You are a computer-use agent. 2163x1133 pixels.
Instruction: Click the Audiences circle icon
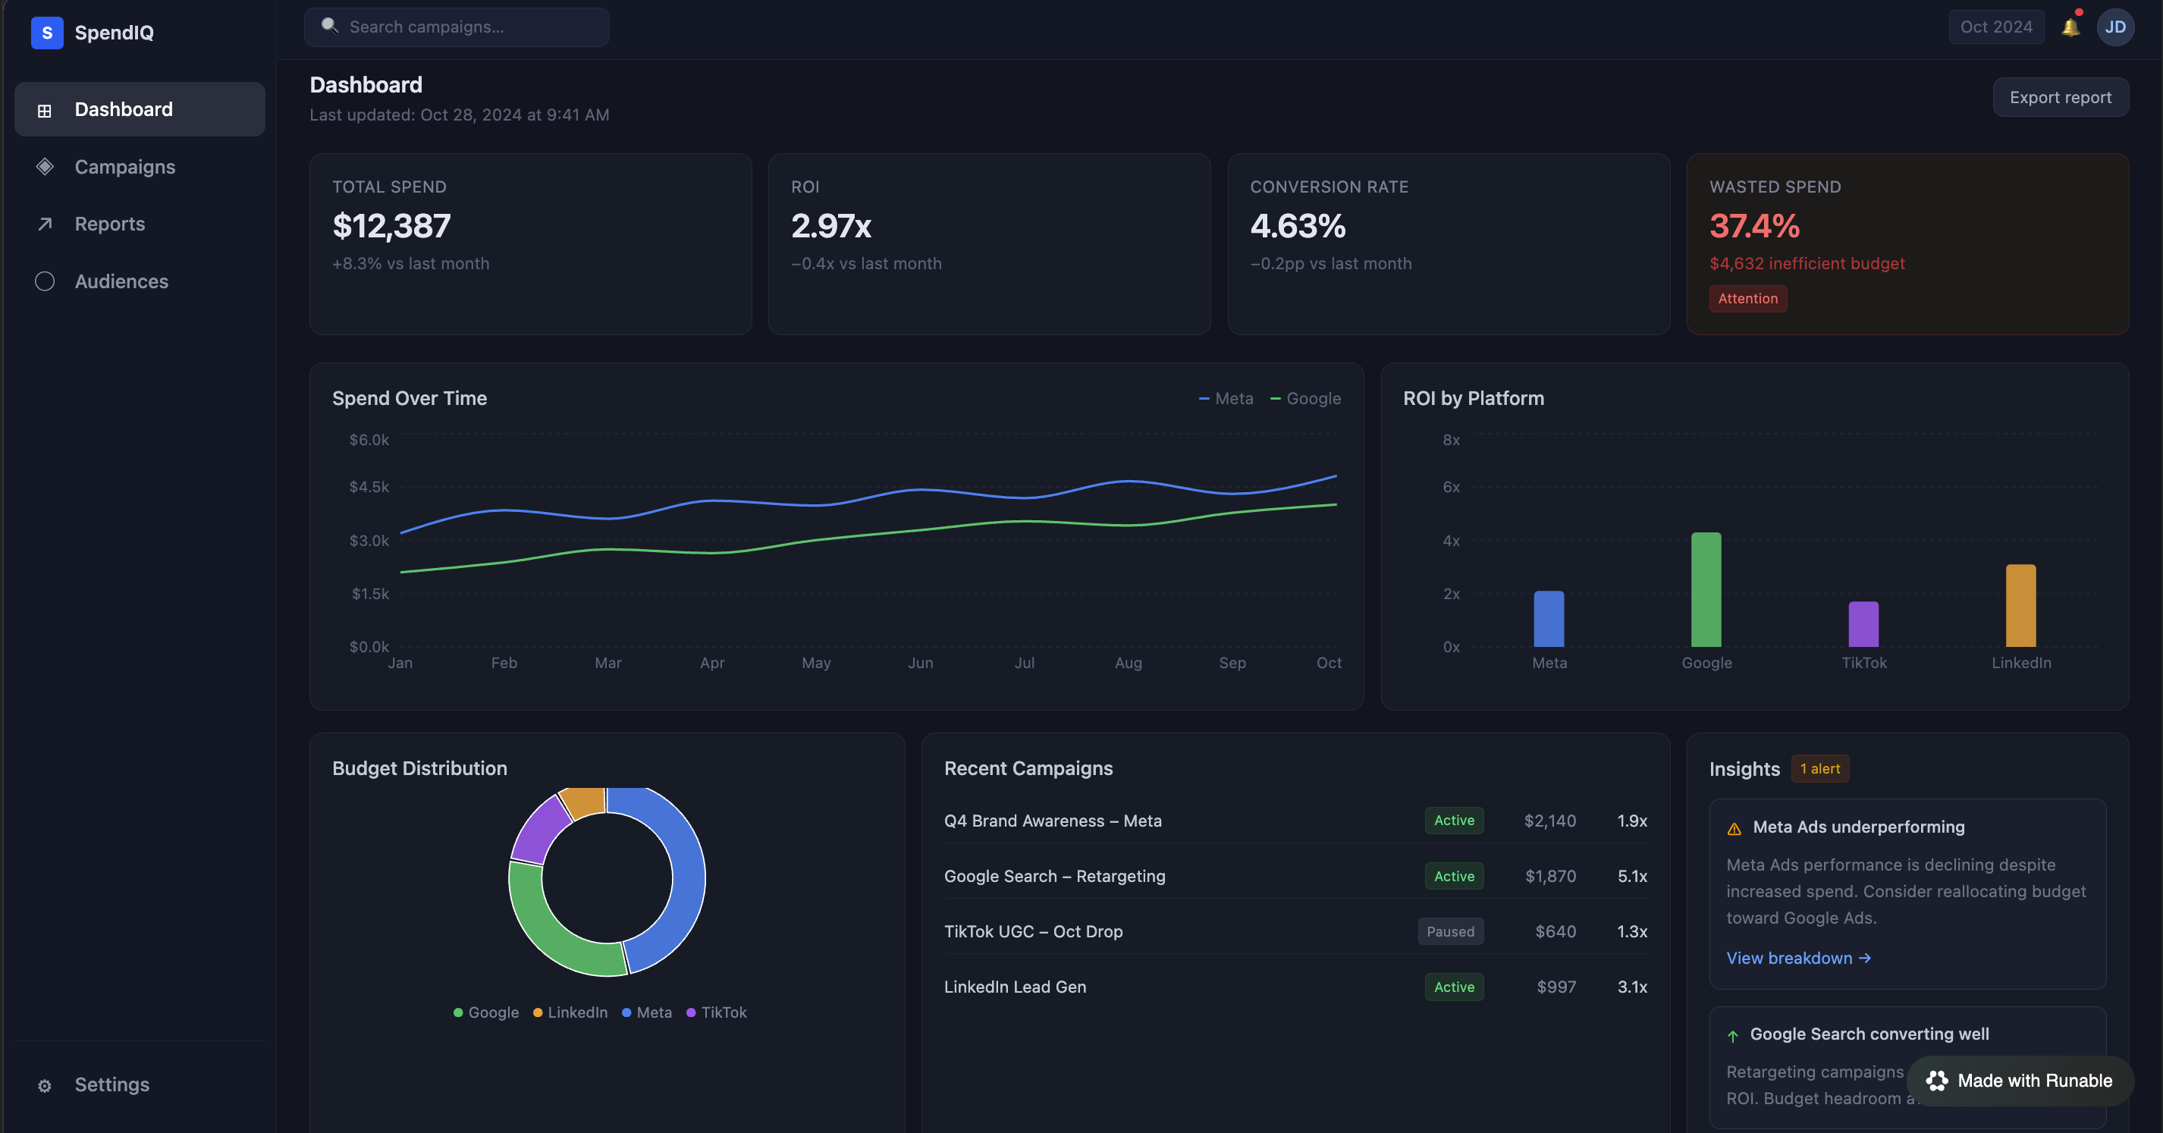pos(45,281)
